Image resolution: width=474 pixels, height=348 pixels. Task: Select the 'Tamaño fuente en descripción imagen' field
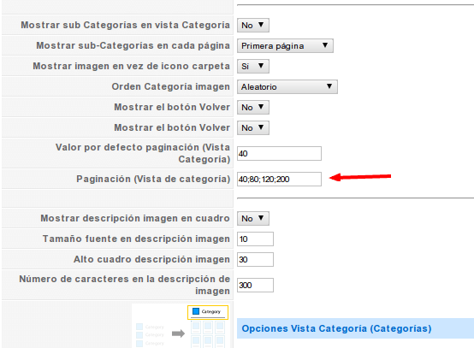click(256, 239)
